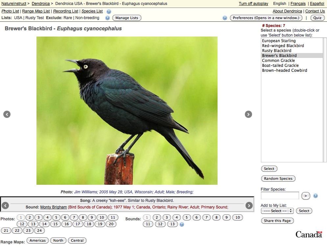Select Rusty Blackbird in species list

(276, 51)
